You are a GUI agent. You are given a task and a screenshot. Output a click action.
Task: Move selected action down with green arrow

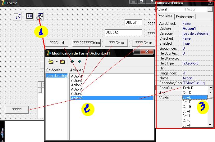(80, 62)
